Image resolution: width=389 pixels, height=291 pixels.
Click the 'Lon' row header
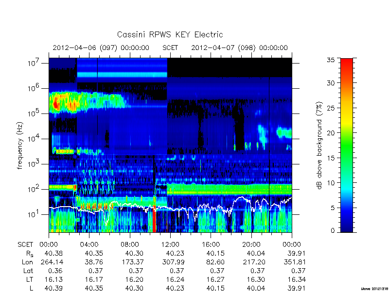pyautogui.click(x=28, y=262)
